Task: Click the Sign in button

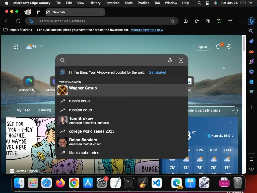Action: click(202, 47)
